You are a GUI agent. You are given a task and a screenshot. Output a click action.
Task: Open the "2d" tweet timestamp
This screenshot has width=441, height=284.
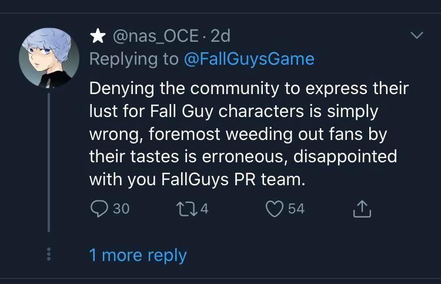tap(220, 36)
